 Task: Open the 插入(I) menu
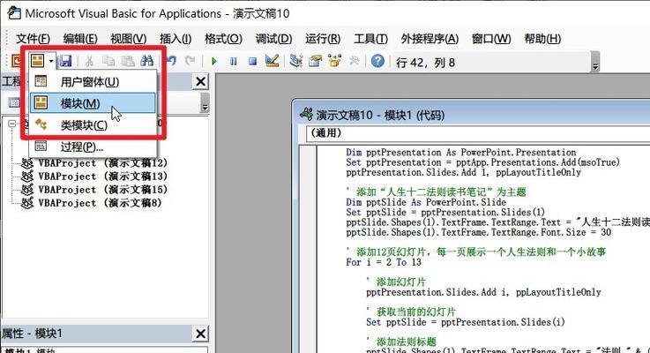[x=176, y=39]
